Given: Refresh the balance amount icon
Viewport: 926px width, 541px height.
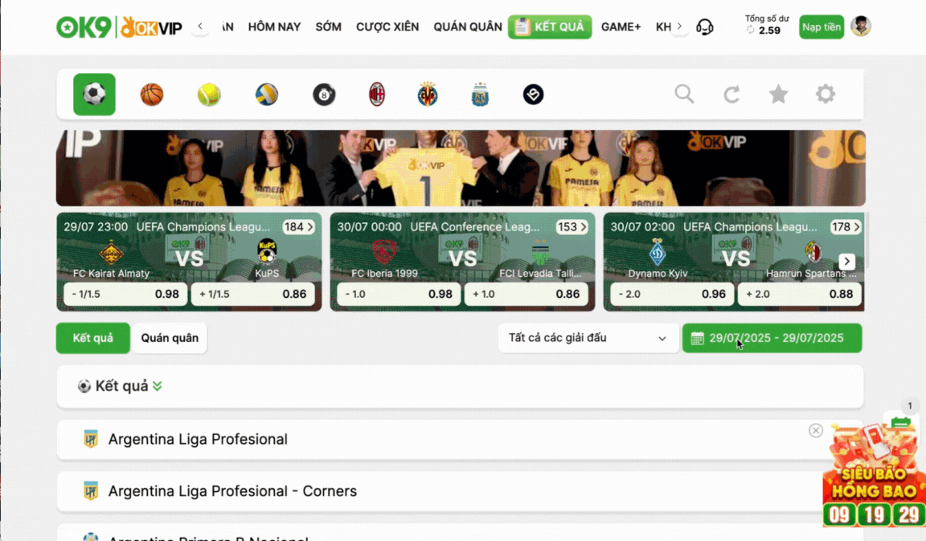Looking at the screenshot, I should (x=751, y=30).
